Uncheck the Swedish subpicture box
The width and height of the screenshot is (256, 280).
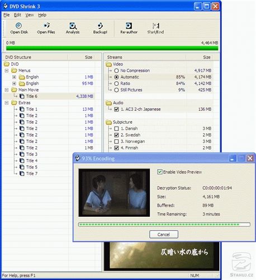tap(116, 135)
